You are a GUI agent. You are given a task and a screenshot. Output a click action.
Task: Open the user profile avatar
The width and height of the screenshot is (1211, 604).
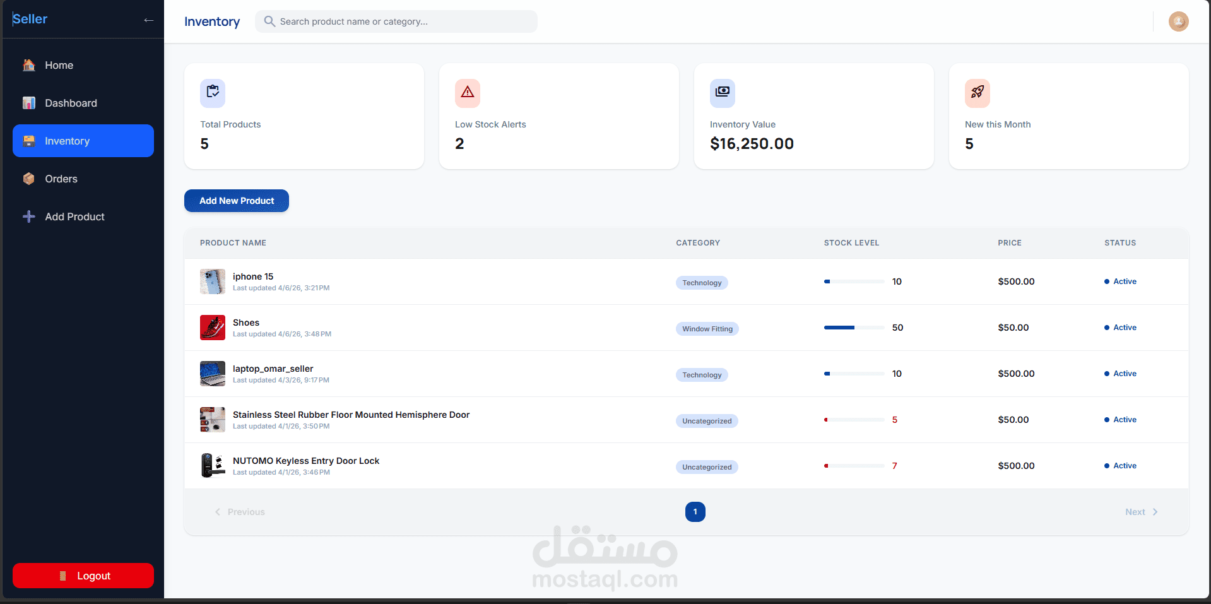(x=1178, y=21)
